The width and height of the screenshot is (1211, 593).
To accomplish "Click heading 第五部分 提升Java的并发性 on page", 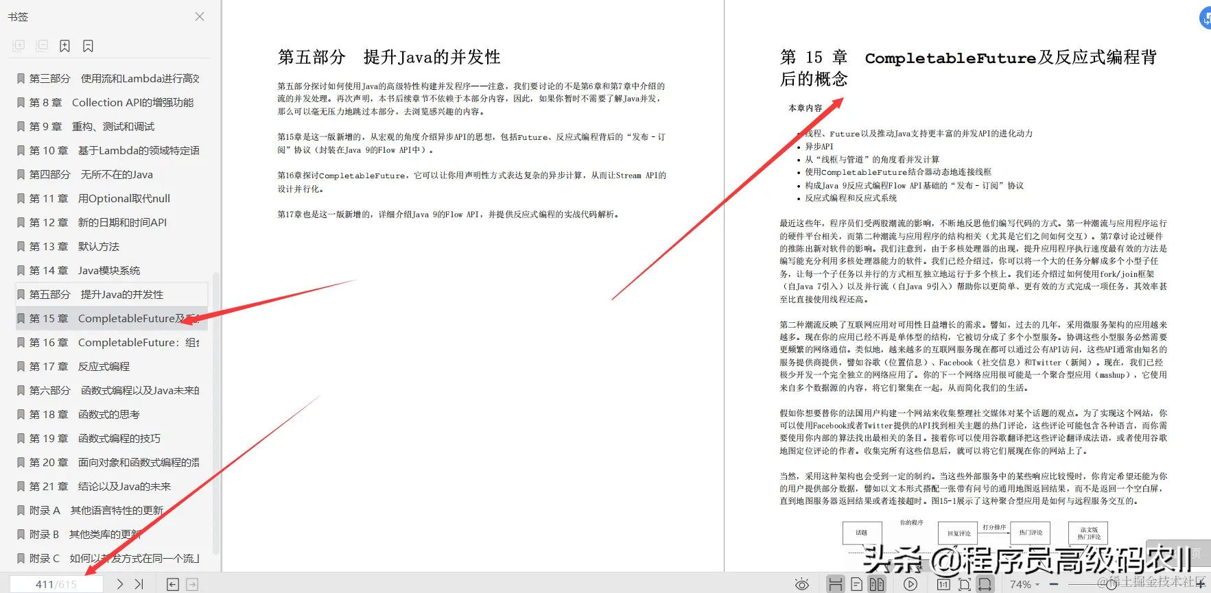I will click(389, 57).
